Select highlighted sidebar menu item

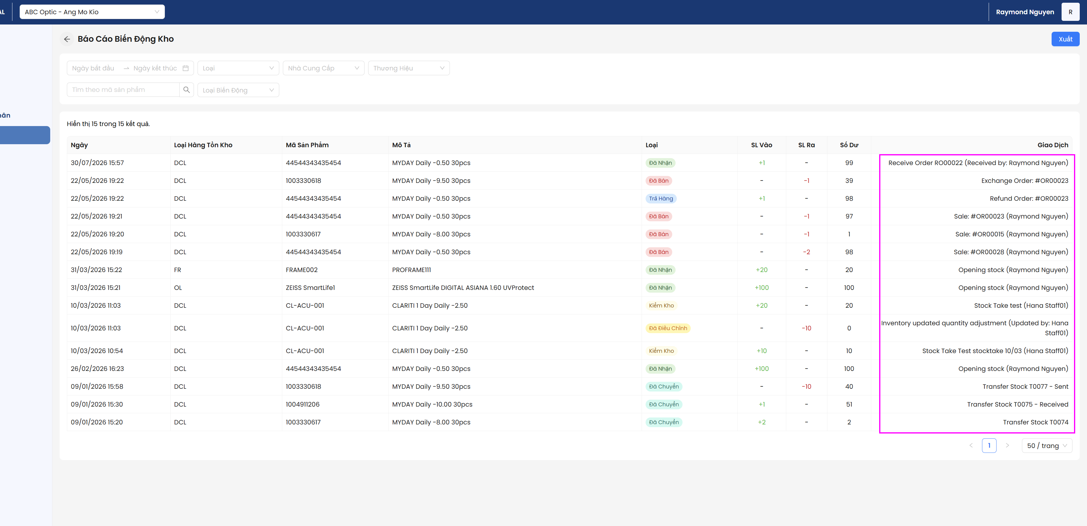tap(25, 135)
